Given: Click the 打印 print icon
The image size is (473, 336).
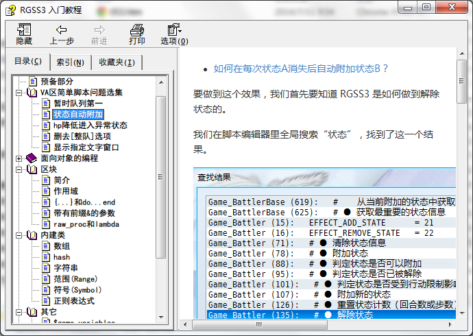Looking at the screenshot, I should (x=137, y=30).
